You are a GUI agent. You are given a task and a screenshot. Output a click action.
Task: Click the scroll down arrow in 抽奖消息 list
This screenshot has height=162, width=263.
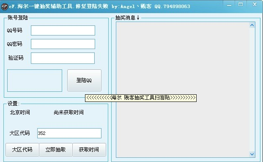tap(252, 154)
